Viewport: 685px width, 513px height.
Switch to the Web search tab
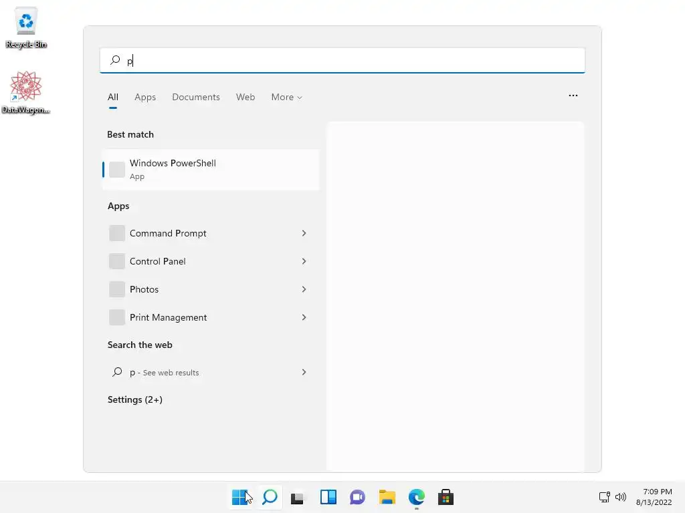pos(246,98)
